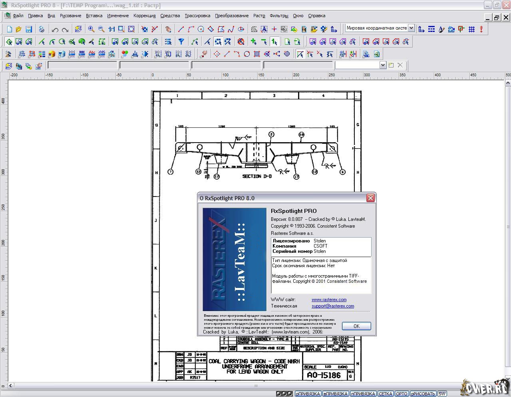
Task: Open the Коррекция menu
Action: 145,16
